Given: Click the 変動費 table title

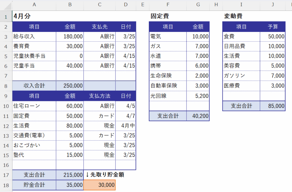Looking at the screenshot, I should [233, 16].
